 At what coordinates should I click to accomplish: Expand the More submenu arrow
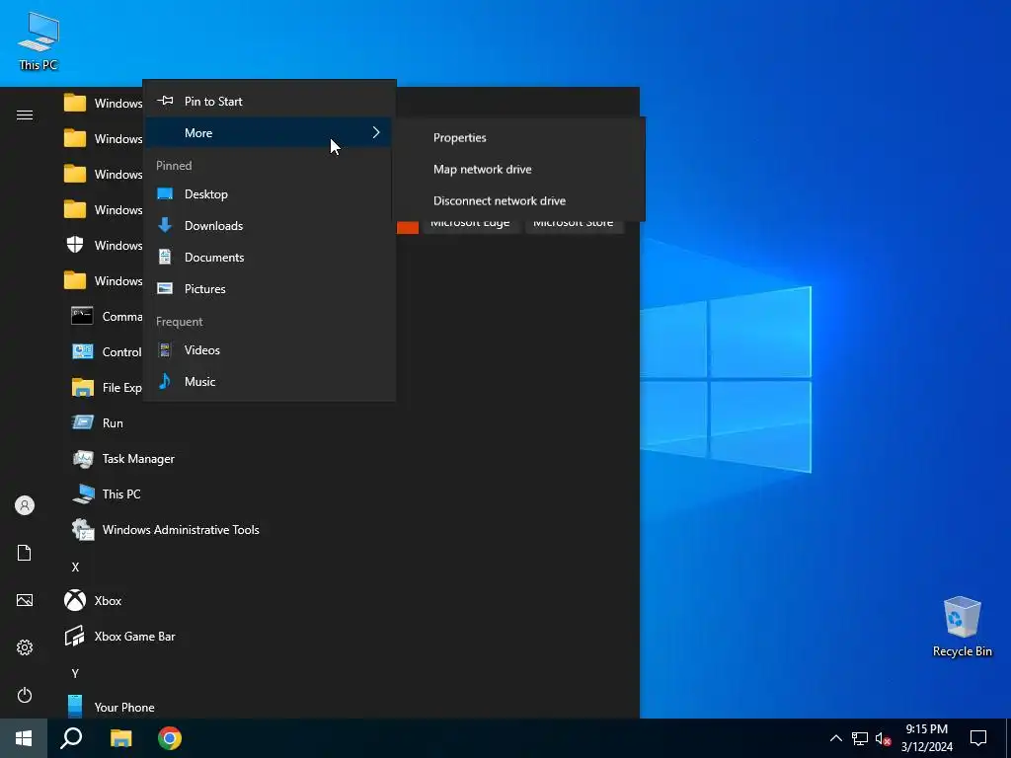[x=376, y=133]
